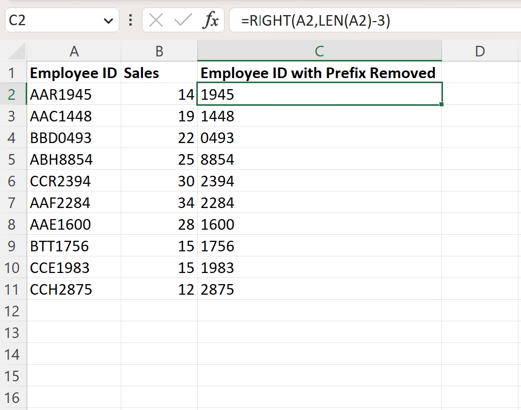The image size is (521, 410).
Task: Expand the cell name list via chevron
Action: pyautogui.click(x=107, y=20)
